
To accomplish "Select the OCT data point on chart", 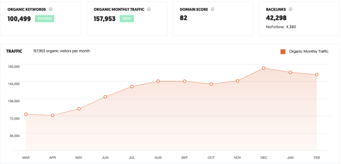I will point(211,84).
